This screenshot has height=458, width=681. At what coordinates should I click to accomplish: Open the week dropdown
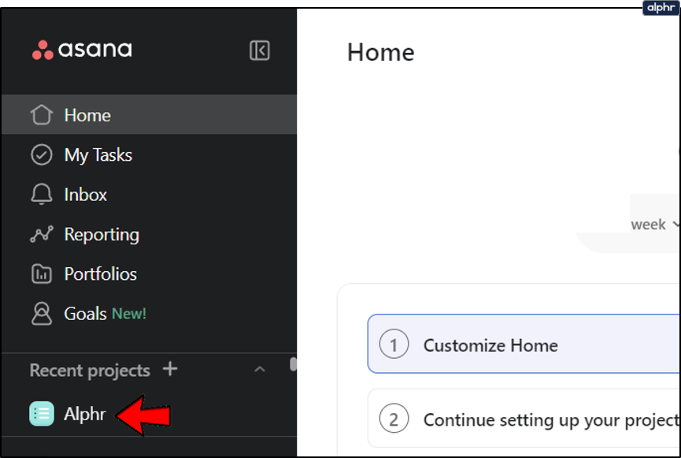654,225
